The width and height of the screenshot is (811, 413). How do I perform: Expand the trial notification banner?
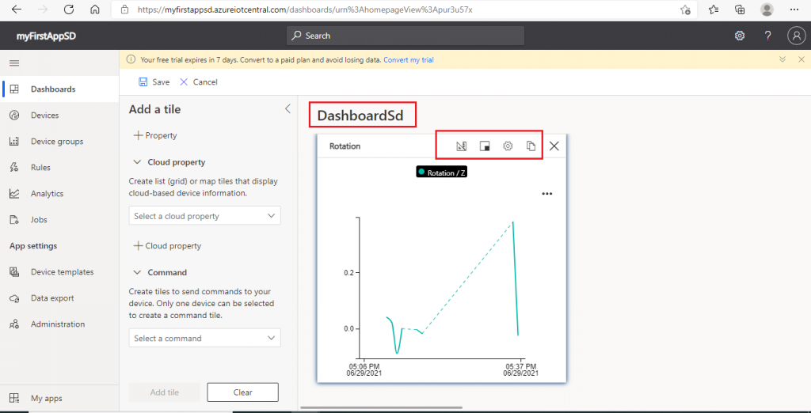[783, 59]
